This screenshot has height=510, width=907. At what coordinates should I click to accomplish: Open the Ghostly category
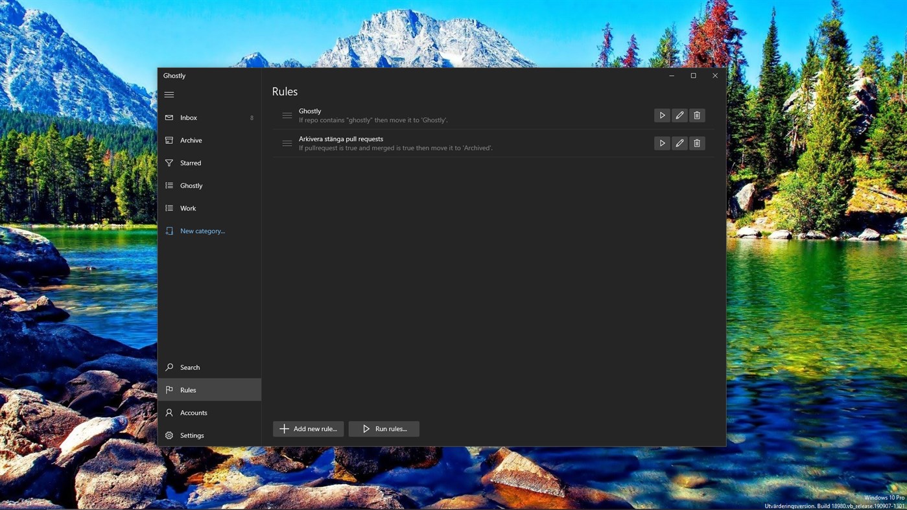191,185
